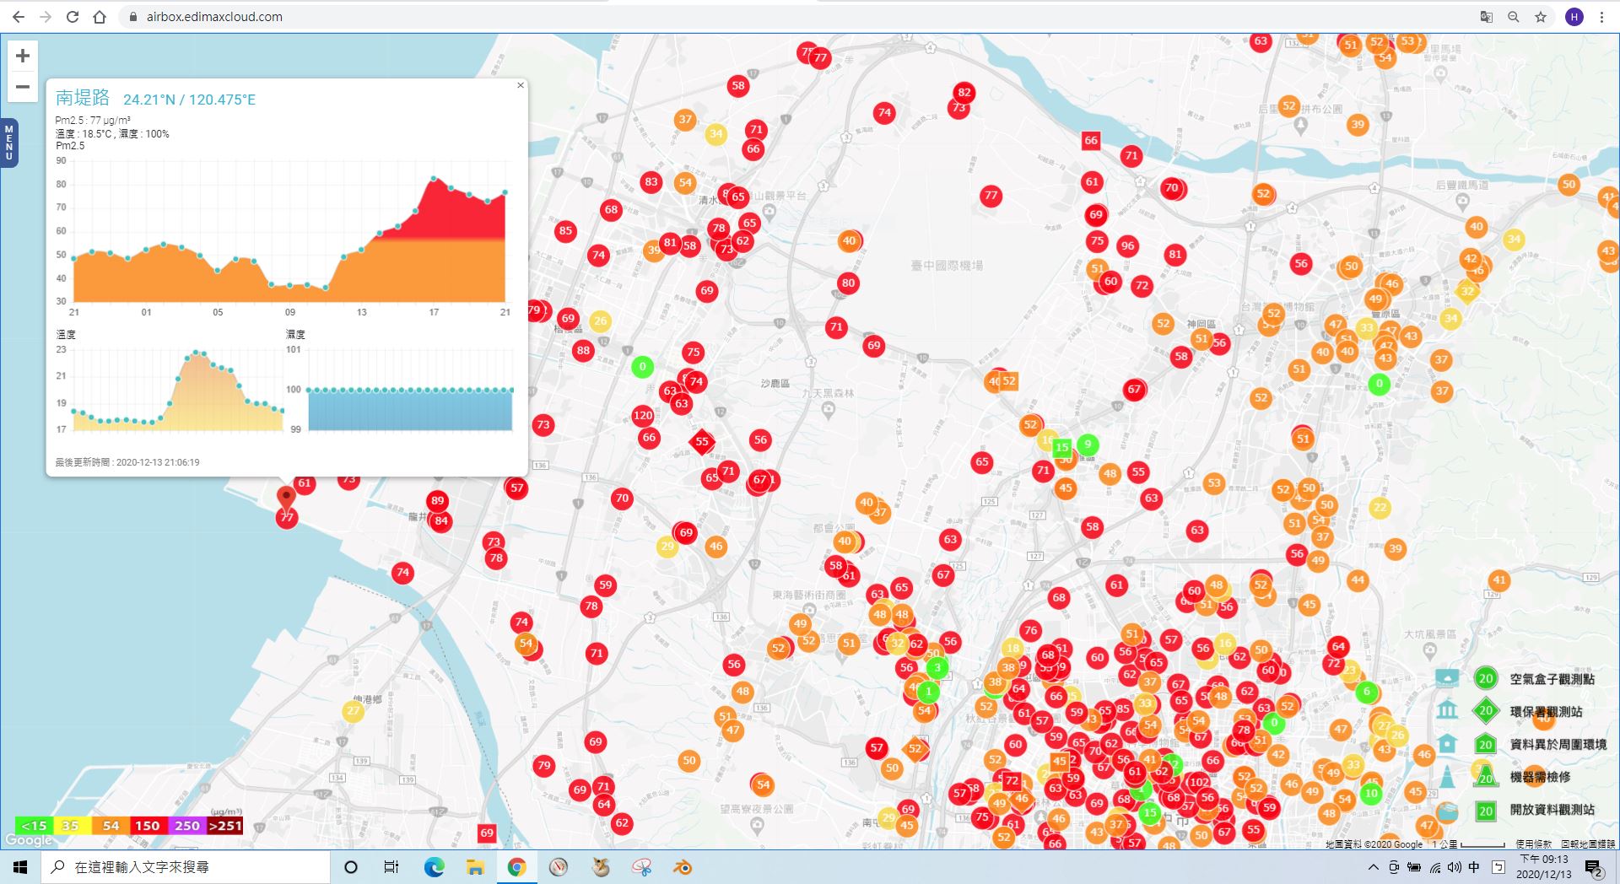The width and height of the screenshot is (1620, 884).
Task: Close the 南堤路 station popup
Action: point(521,85)
